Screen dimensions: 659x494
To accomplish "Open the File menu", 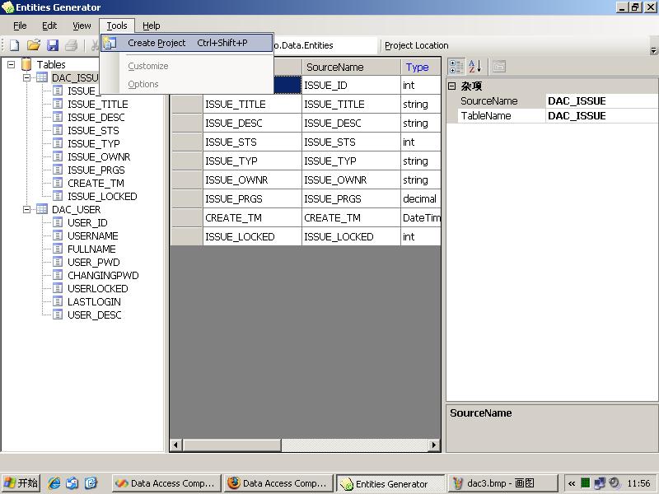I will [20, 26].
